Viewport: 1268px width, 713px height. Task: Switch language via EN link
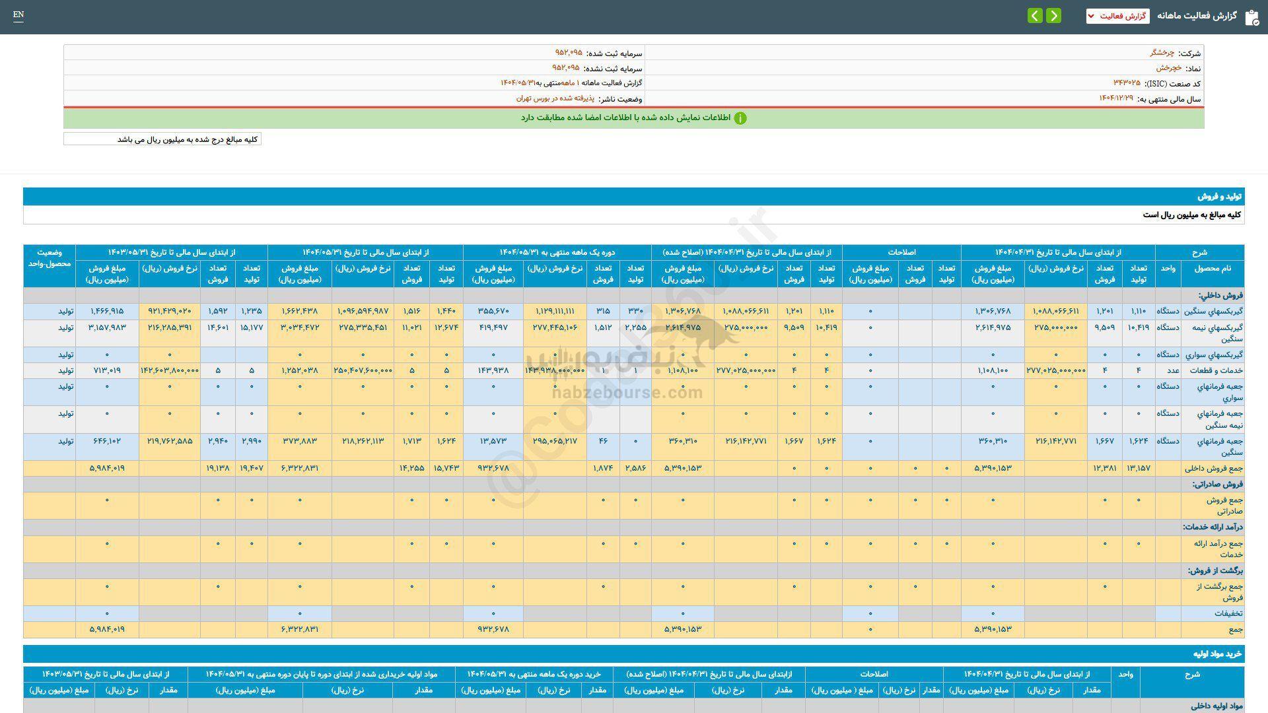[18, 15]
